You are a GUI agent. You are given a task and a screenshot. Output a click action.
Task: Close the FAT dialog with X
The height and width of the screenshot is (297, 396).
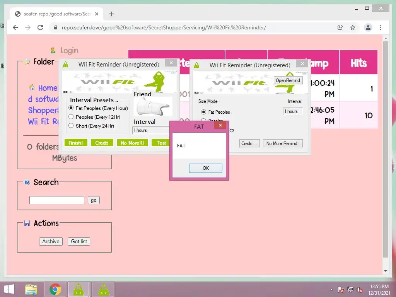pos(220,125)
